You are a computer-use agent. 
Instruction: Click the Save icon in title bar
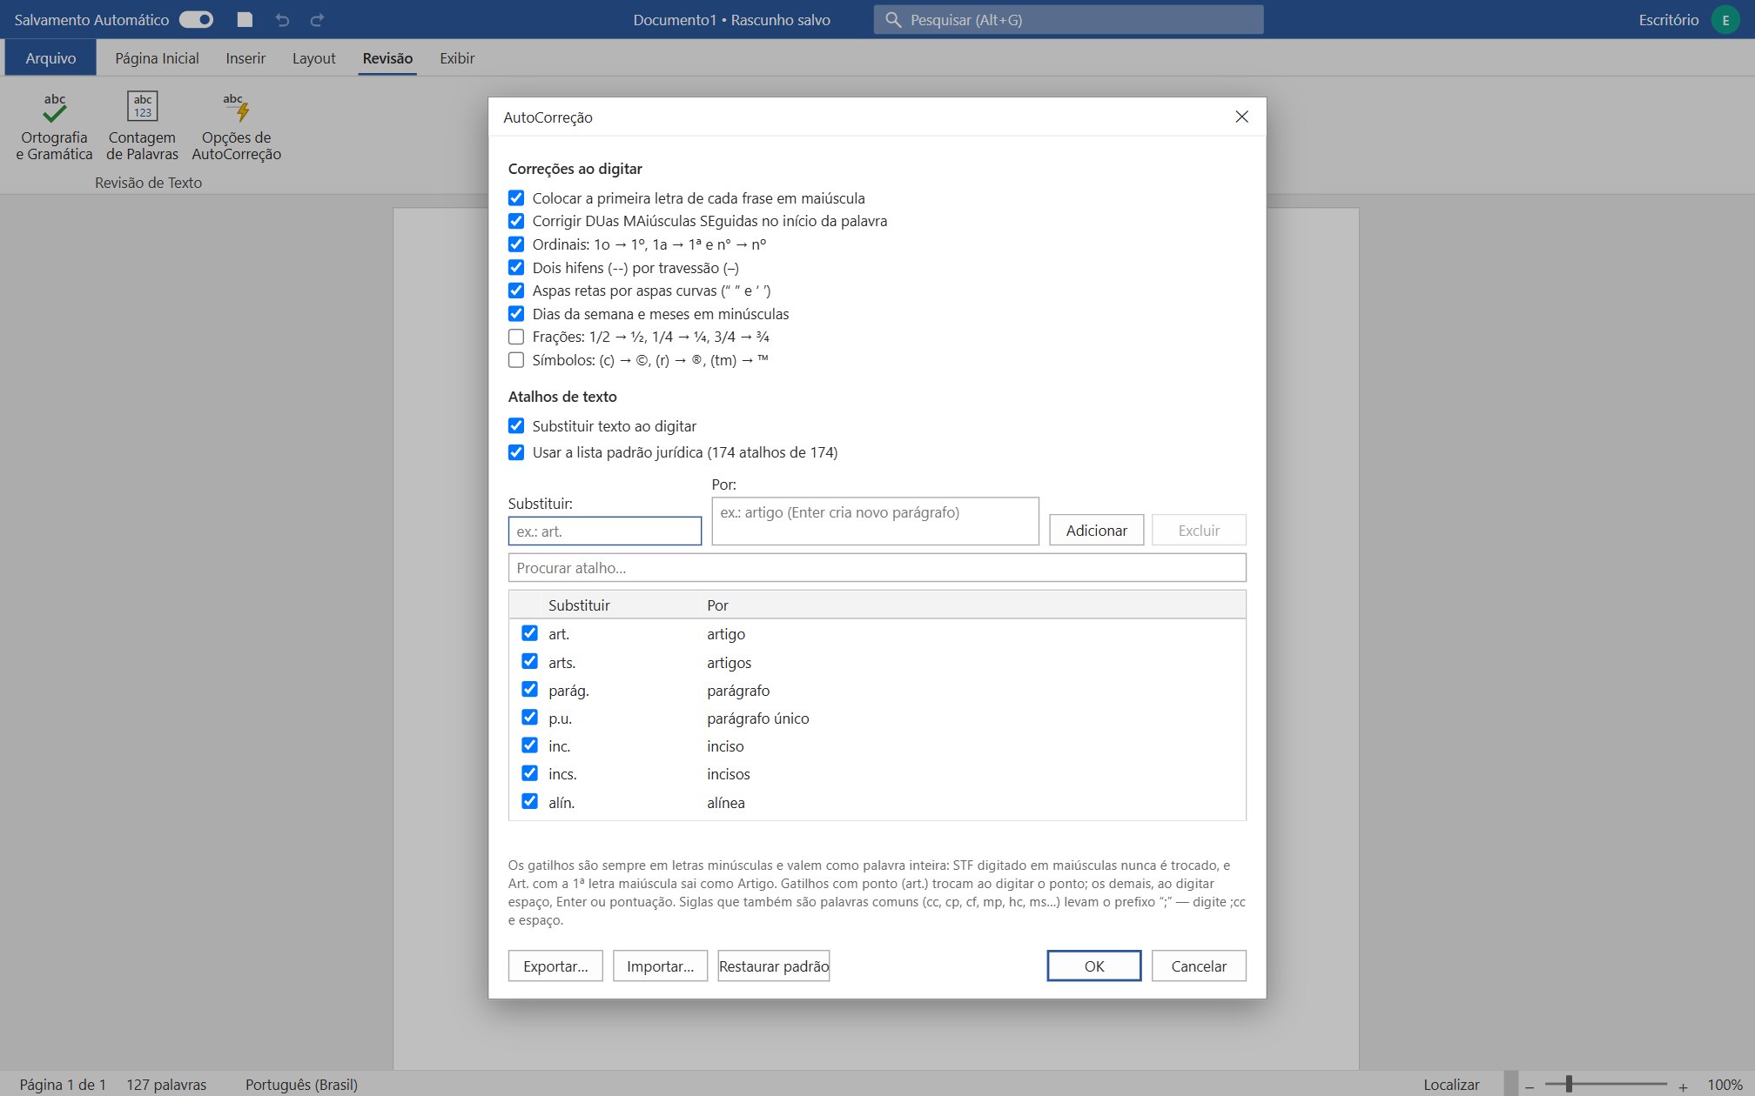(245, 19)
